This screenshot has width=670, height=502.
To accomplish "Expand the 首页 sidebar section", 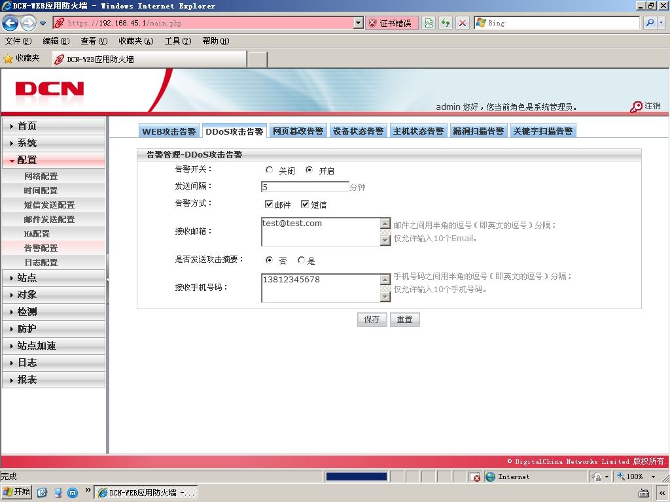I will [x=54, y=126].
